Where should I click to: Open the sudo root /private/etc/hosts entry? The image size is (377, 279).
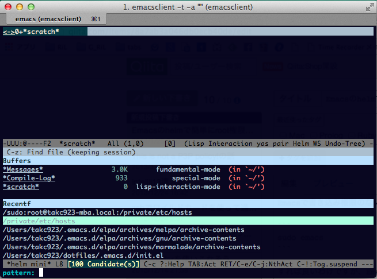click(x=97, y=212)
